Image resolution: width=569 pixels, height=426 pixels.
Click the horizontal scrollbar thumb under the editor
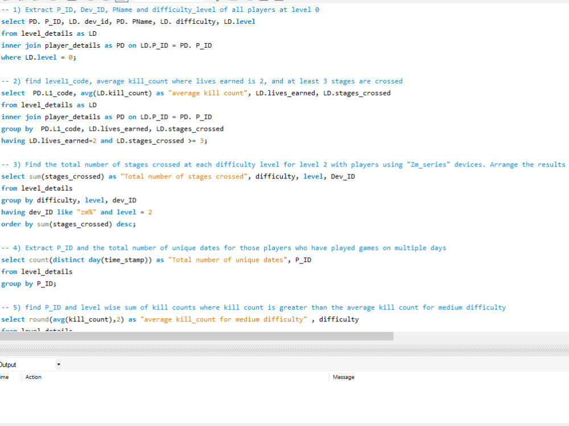click(196, 336)
